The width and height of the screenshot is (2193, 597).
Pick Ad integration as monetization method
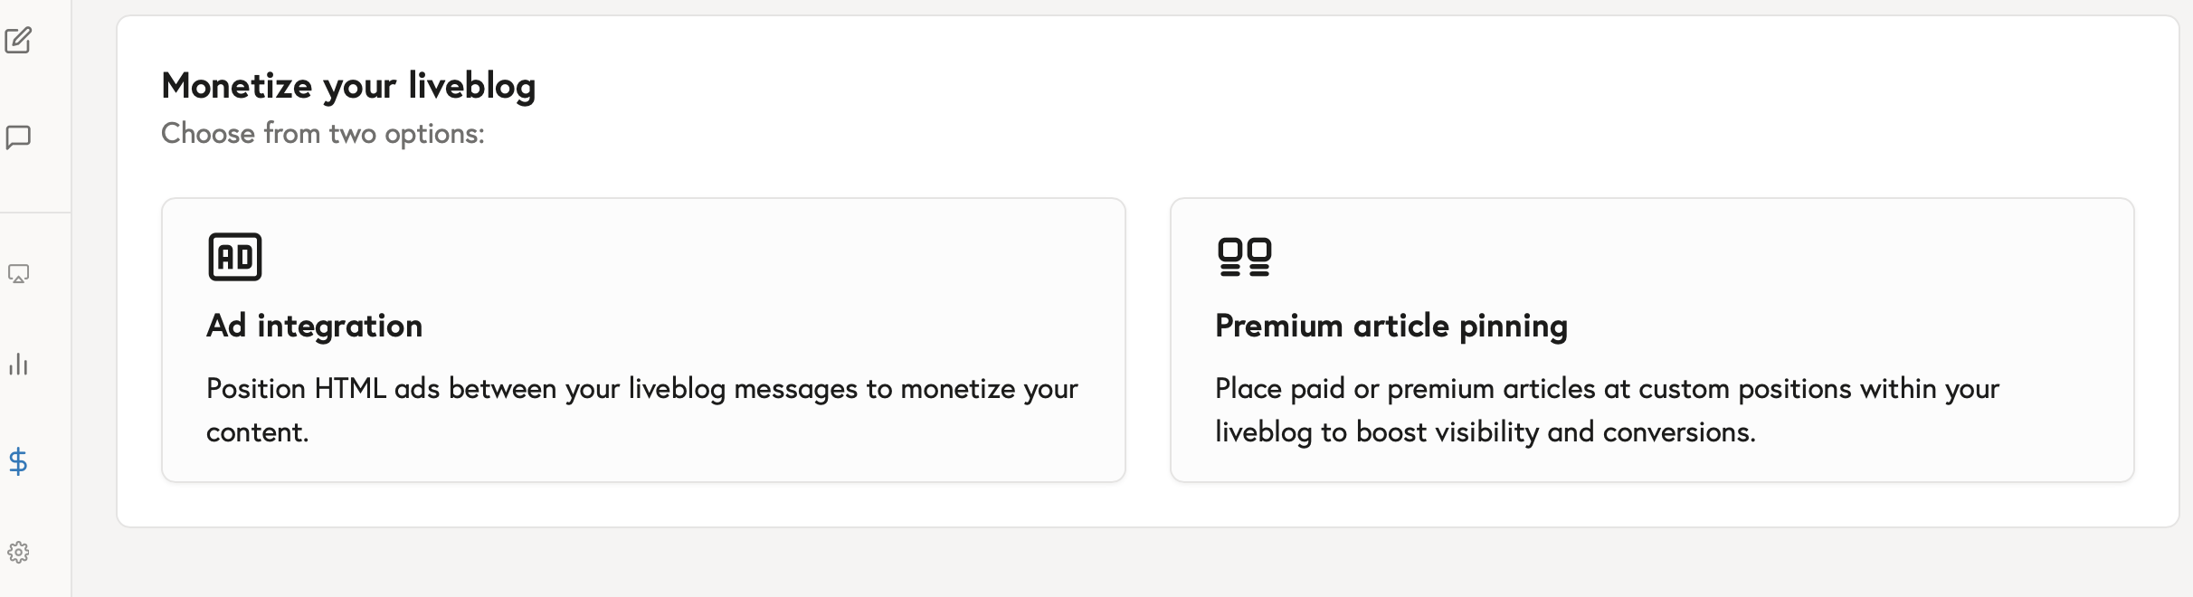point(643,339)
